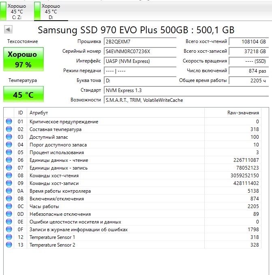Image resolution: width=272 pixels, height=275 pixels.
Task: Select the Записи в журнале информации об ошибках row
Action: tap(133, 230)
